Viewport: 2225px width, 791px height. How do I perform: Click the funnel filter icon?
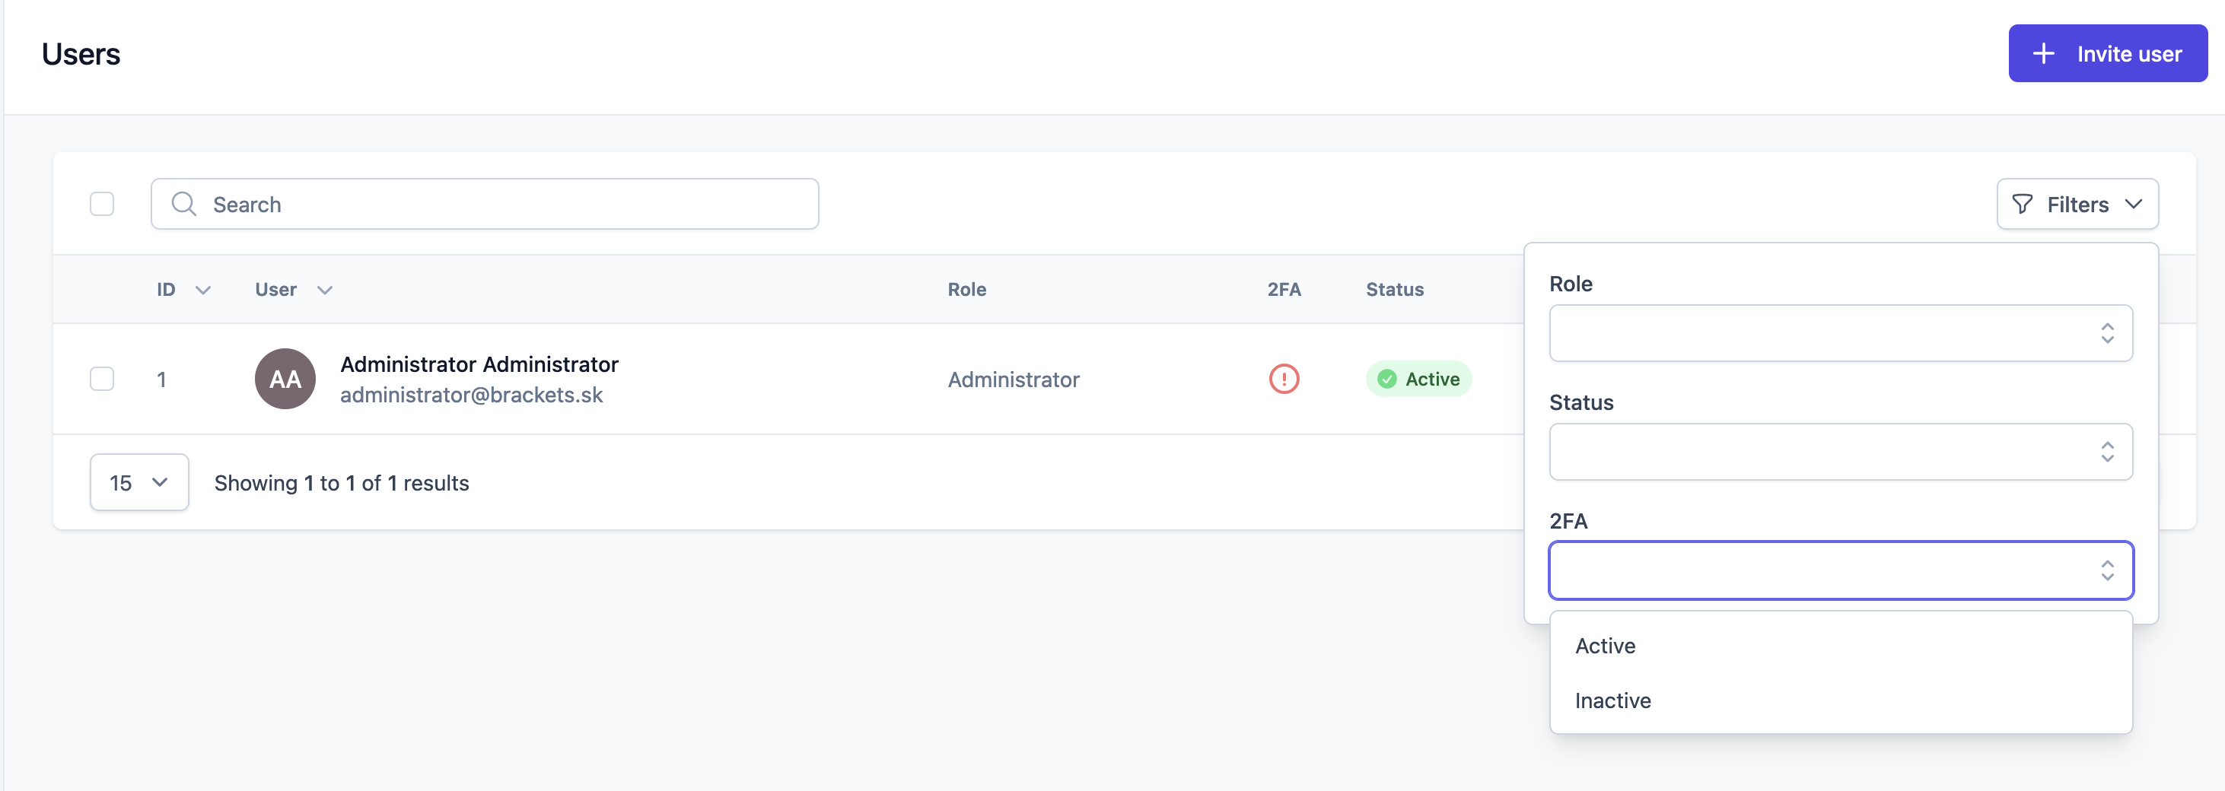[x=2022, y=205]
